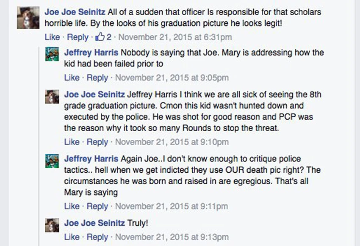
Task: Reply to Jeffrey's 9:11pm comment
Action: tap(97, 206)
